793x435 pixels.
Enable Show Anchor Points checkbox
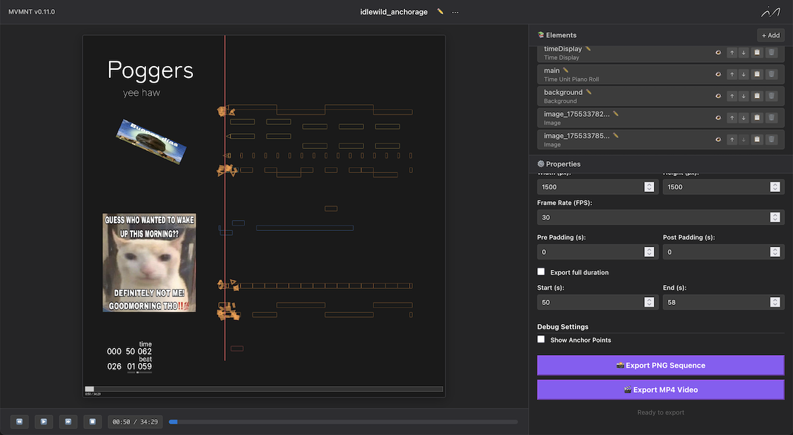541,339
